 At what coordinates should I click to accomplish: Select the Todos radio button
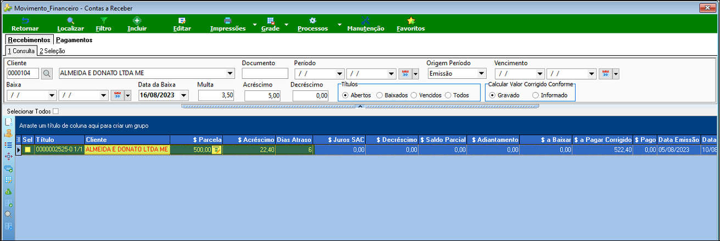point(448,95)
